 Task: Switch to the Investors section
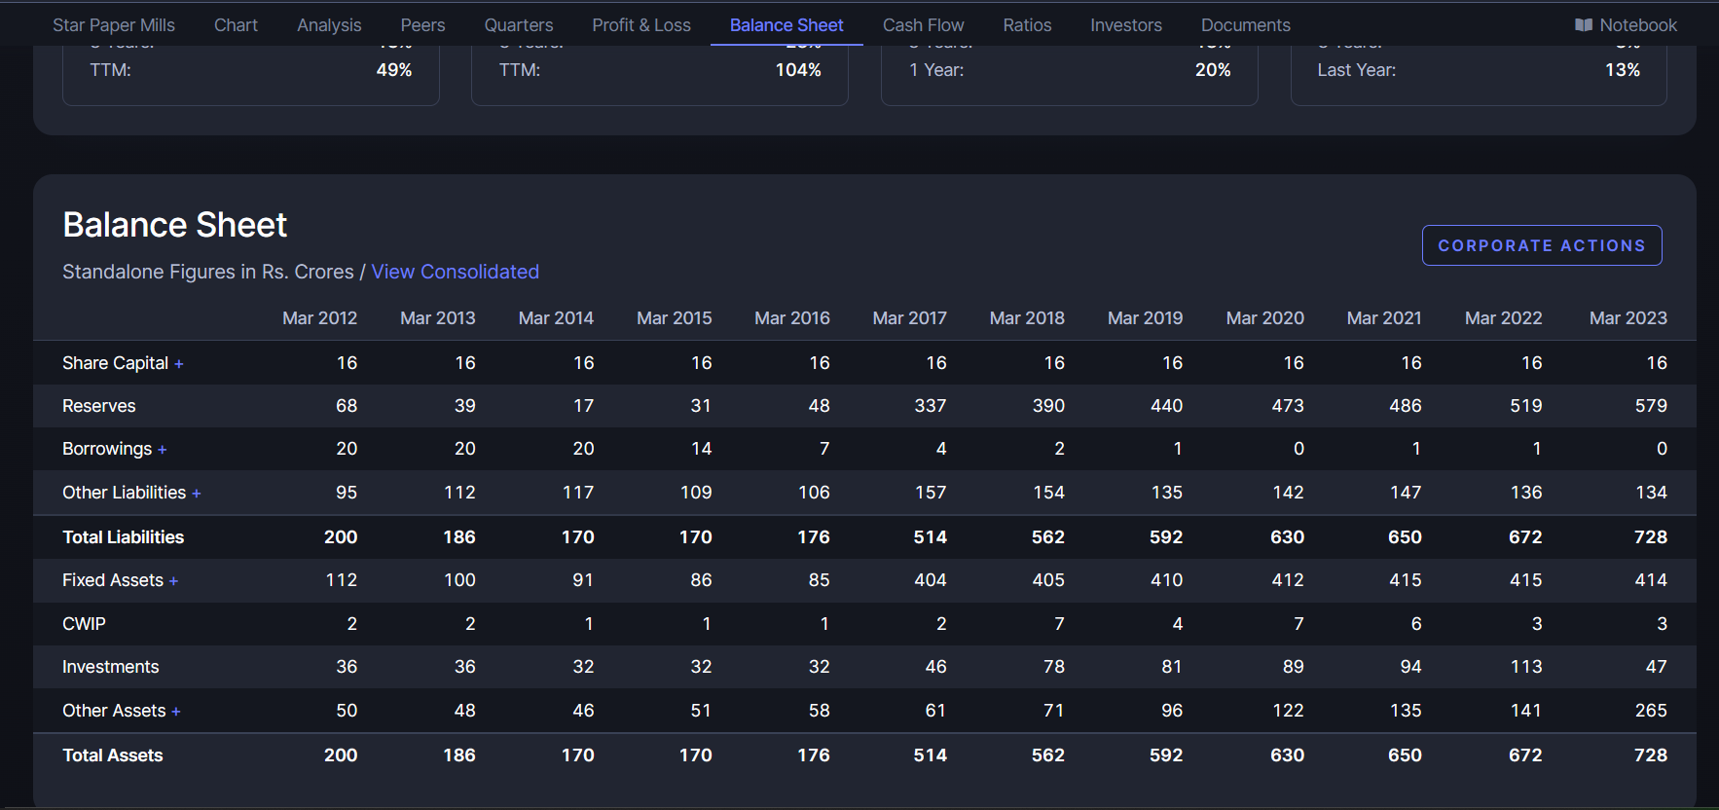click(1126, 25)
